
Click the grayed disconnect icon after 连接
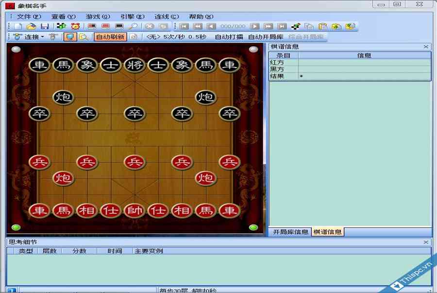coord(53,37)
